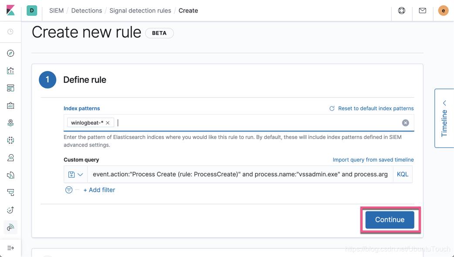The width and height of the screenshot is (454, 257).
Task: Open the filter options icon menu
Action: click(x=68, y=190)
